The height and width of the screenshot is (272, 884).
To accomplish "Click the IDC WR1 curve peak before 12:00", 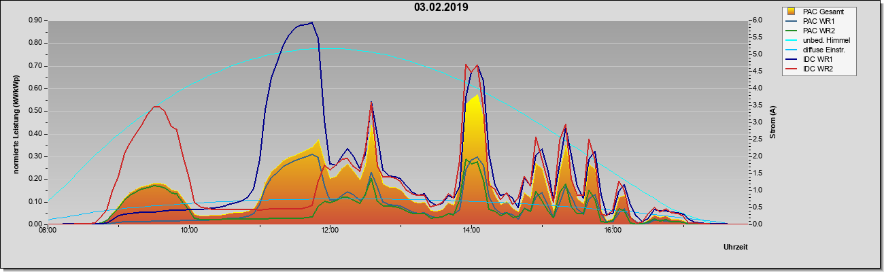I will click(x=311, y=22).
